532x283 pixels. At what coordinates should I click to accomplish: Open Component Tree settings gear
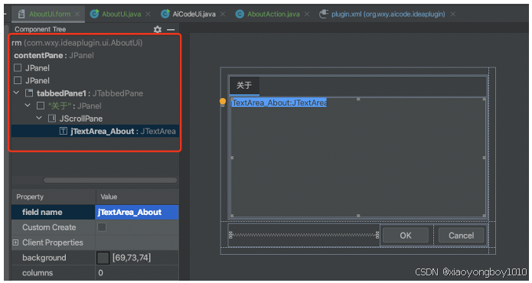coord(158,30)
